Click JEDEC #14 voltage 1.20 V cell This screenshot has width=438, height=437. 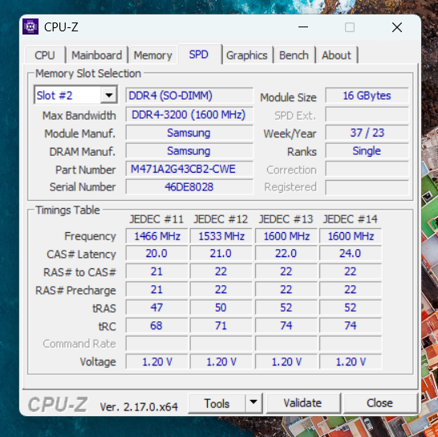tap(351, 361)
